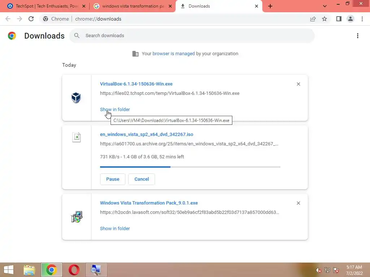
Task: Click the Transformation Pack installer icon
Action: [x=77, y=217]
